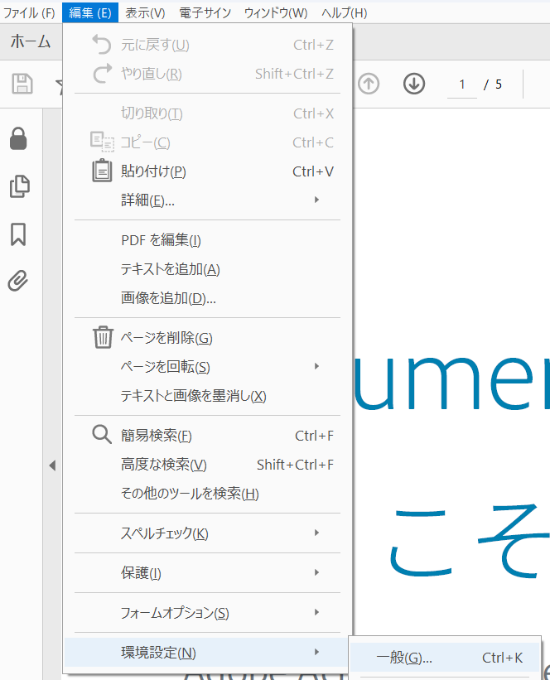Viewport: 550px width, 680px height.
Task: Open the ウィンドウ(W) menu
Action: [276, 12]
